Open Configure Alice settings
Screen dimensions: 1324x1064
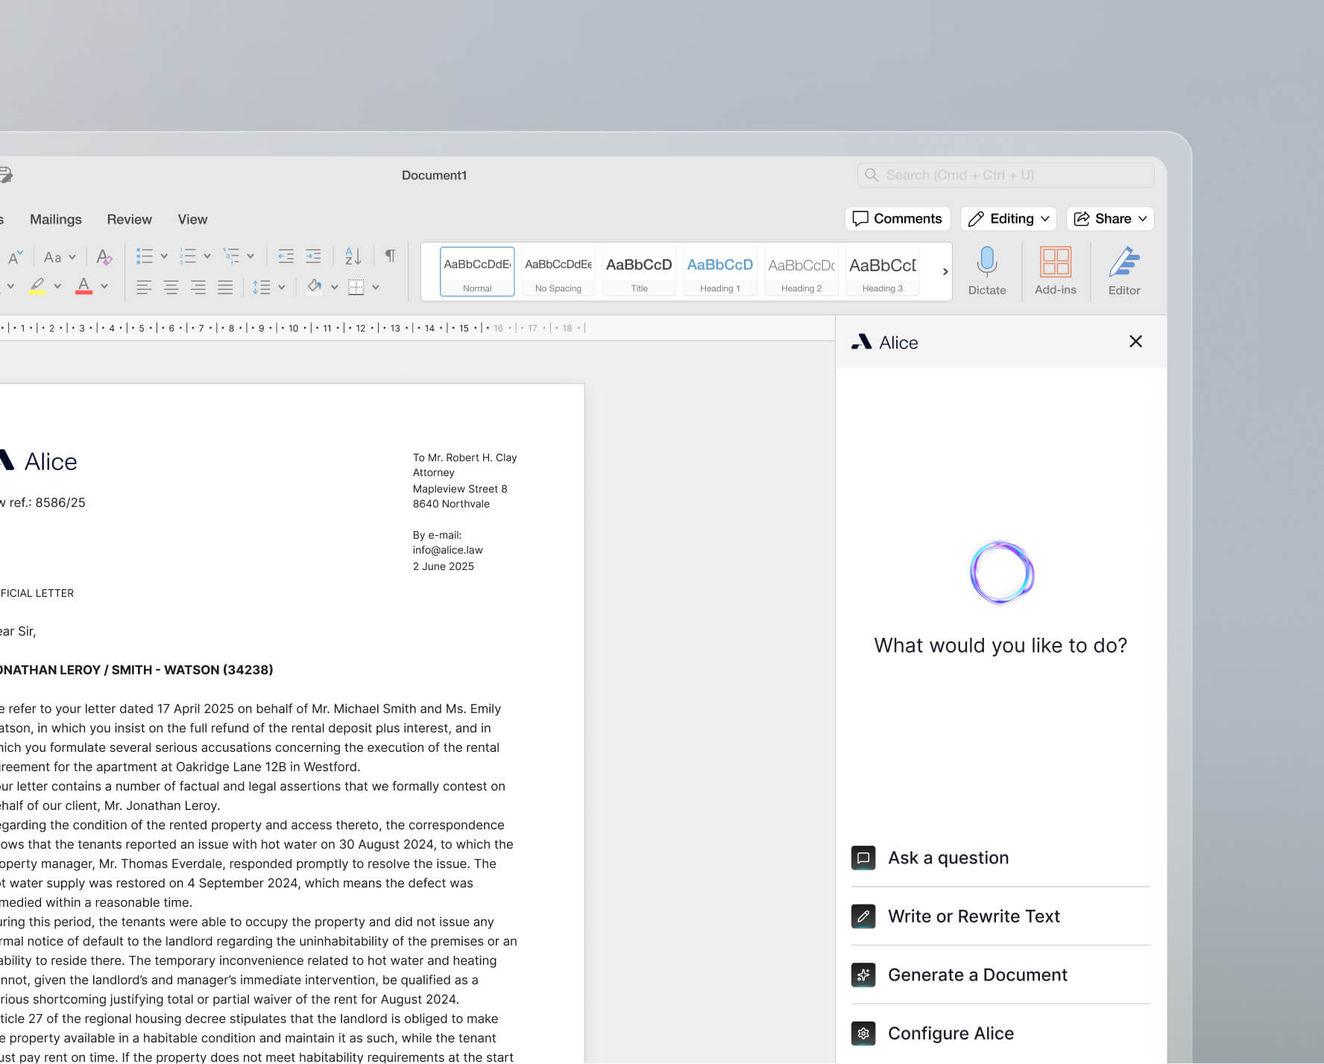1000,1033
